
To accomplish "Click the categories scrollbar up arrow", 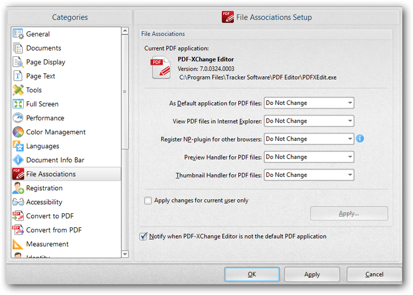I will pos(125,31).
